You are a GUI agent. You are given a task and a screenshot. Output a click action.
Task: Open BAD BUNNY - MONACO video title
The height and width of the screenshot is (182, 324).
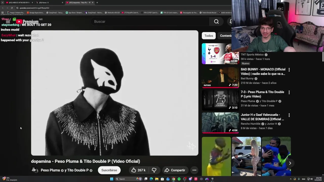pos(263,72)
